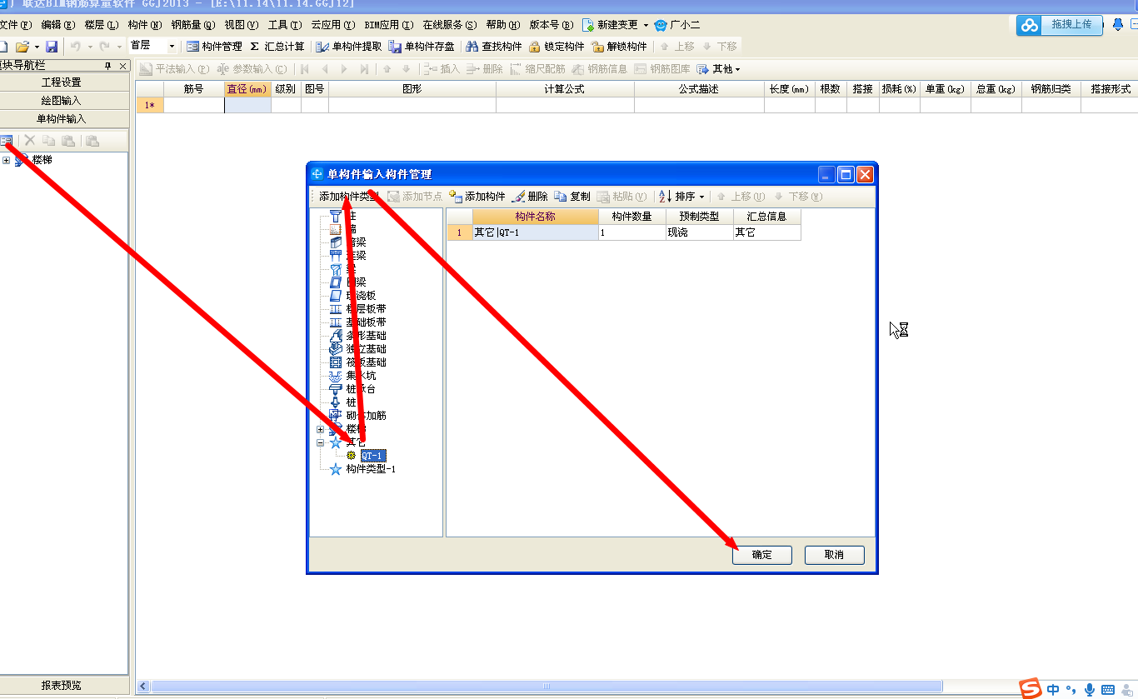The width and height of the screenshot is (1138, 699).
Task: Open the 楼层 menu
Action: 101,26
